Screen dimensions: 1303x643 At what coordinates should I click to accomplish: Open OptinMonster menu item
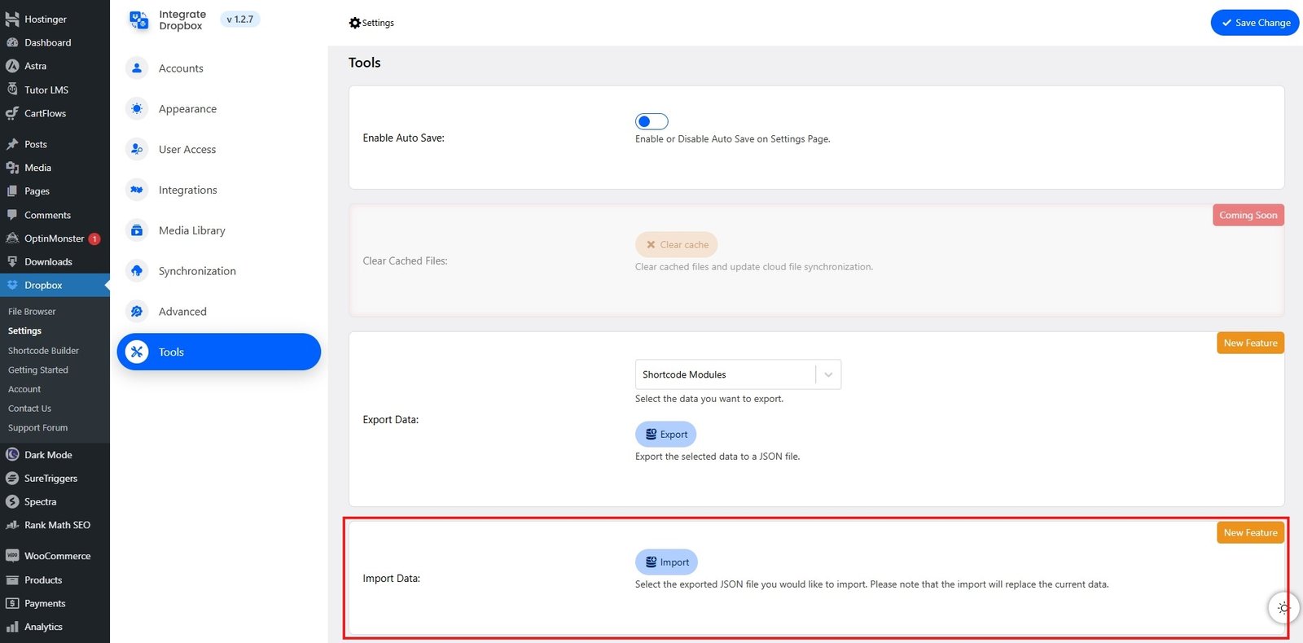[55, 238]
